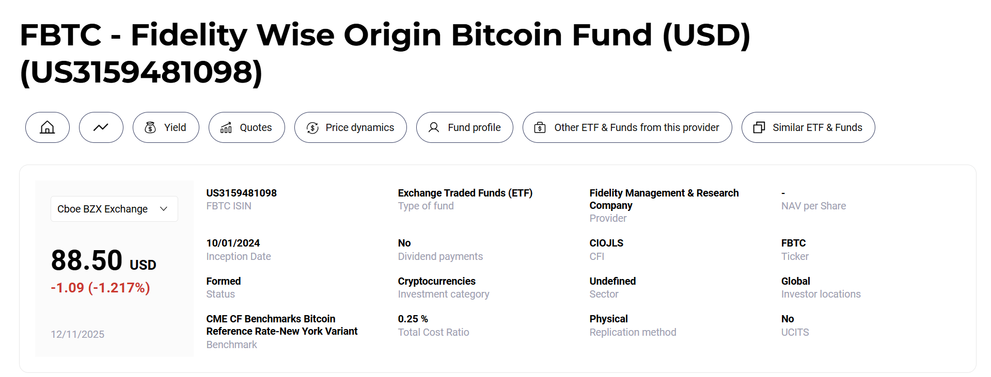Click the home icon button
This screenshot has height=377, width=991.
click(48, 127)
